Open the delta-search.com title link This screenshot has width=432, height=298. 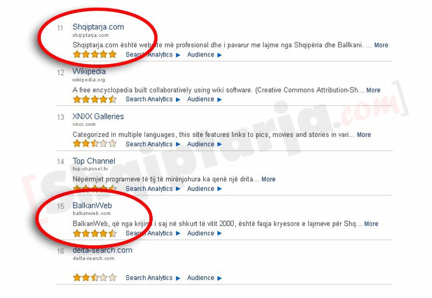[103, 250]
